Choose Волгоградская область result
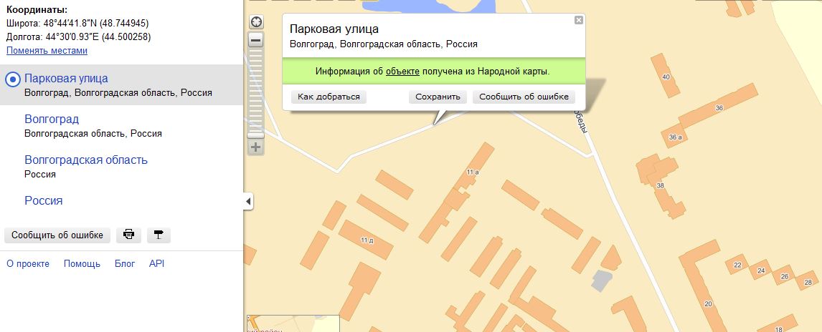 pos(86,160)
